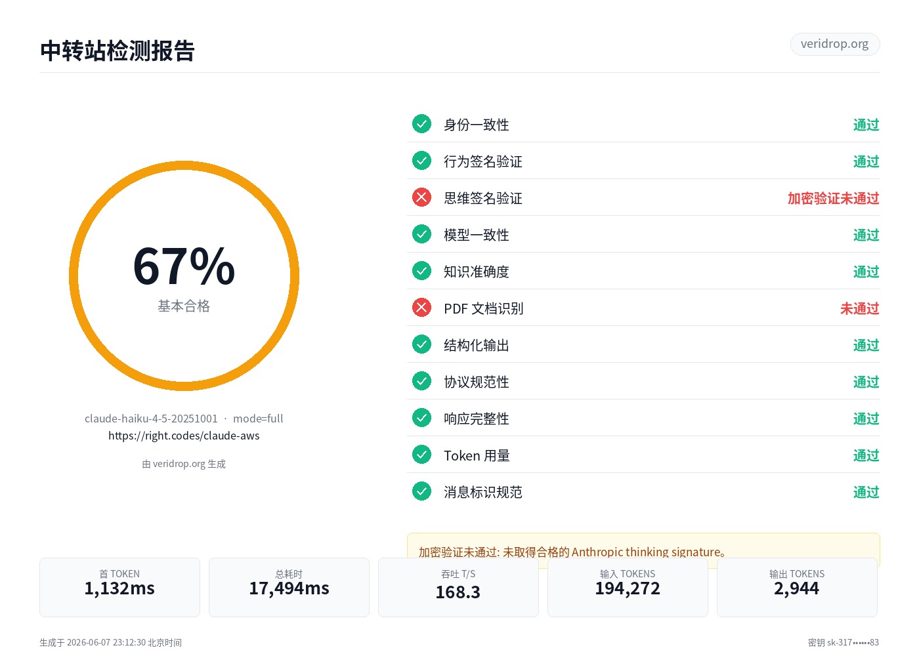Click the green check icon beside 行为签名验证

coord(421,161)
